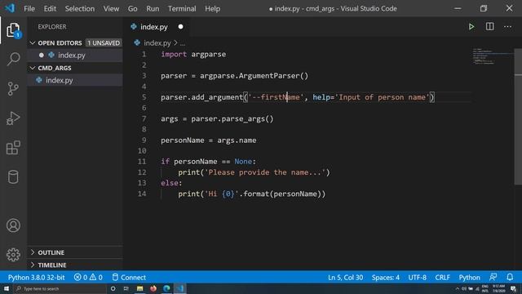Open the Edit menu

[x=50, y=8]
